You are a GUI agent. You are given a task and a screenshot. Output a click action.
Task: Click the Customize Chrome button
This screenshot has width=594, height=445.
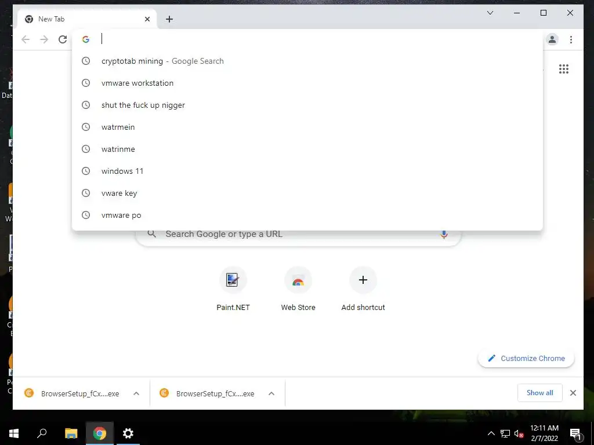(526, 358)
